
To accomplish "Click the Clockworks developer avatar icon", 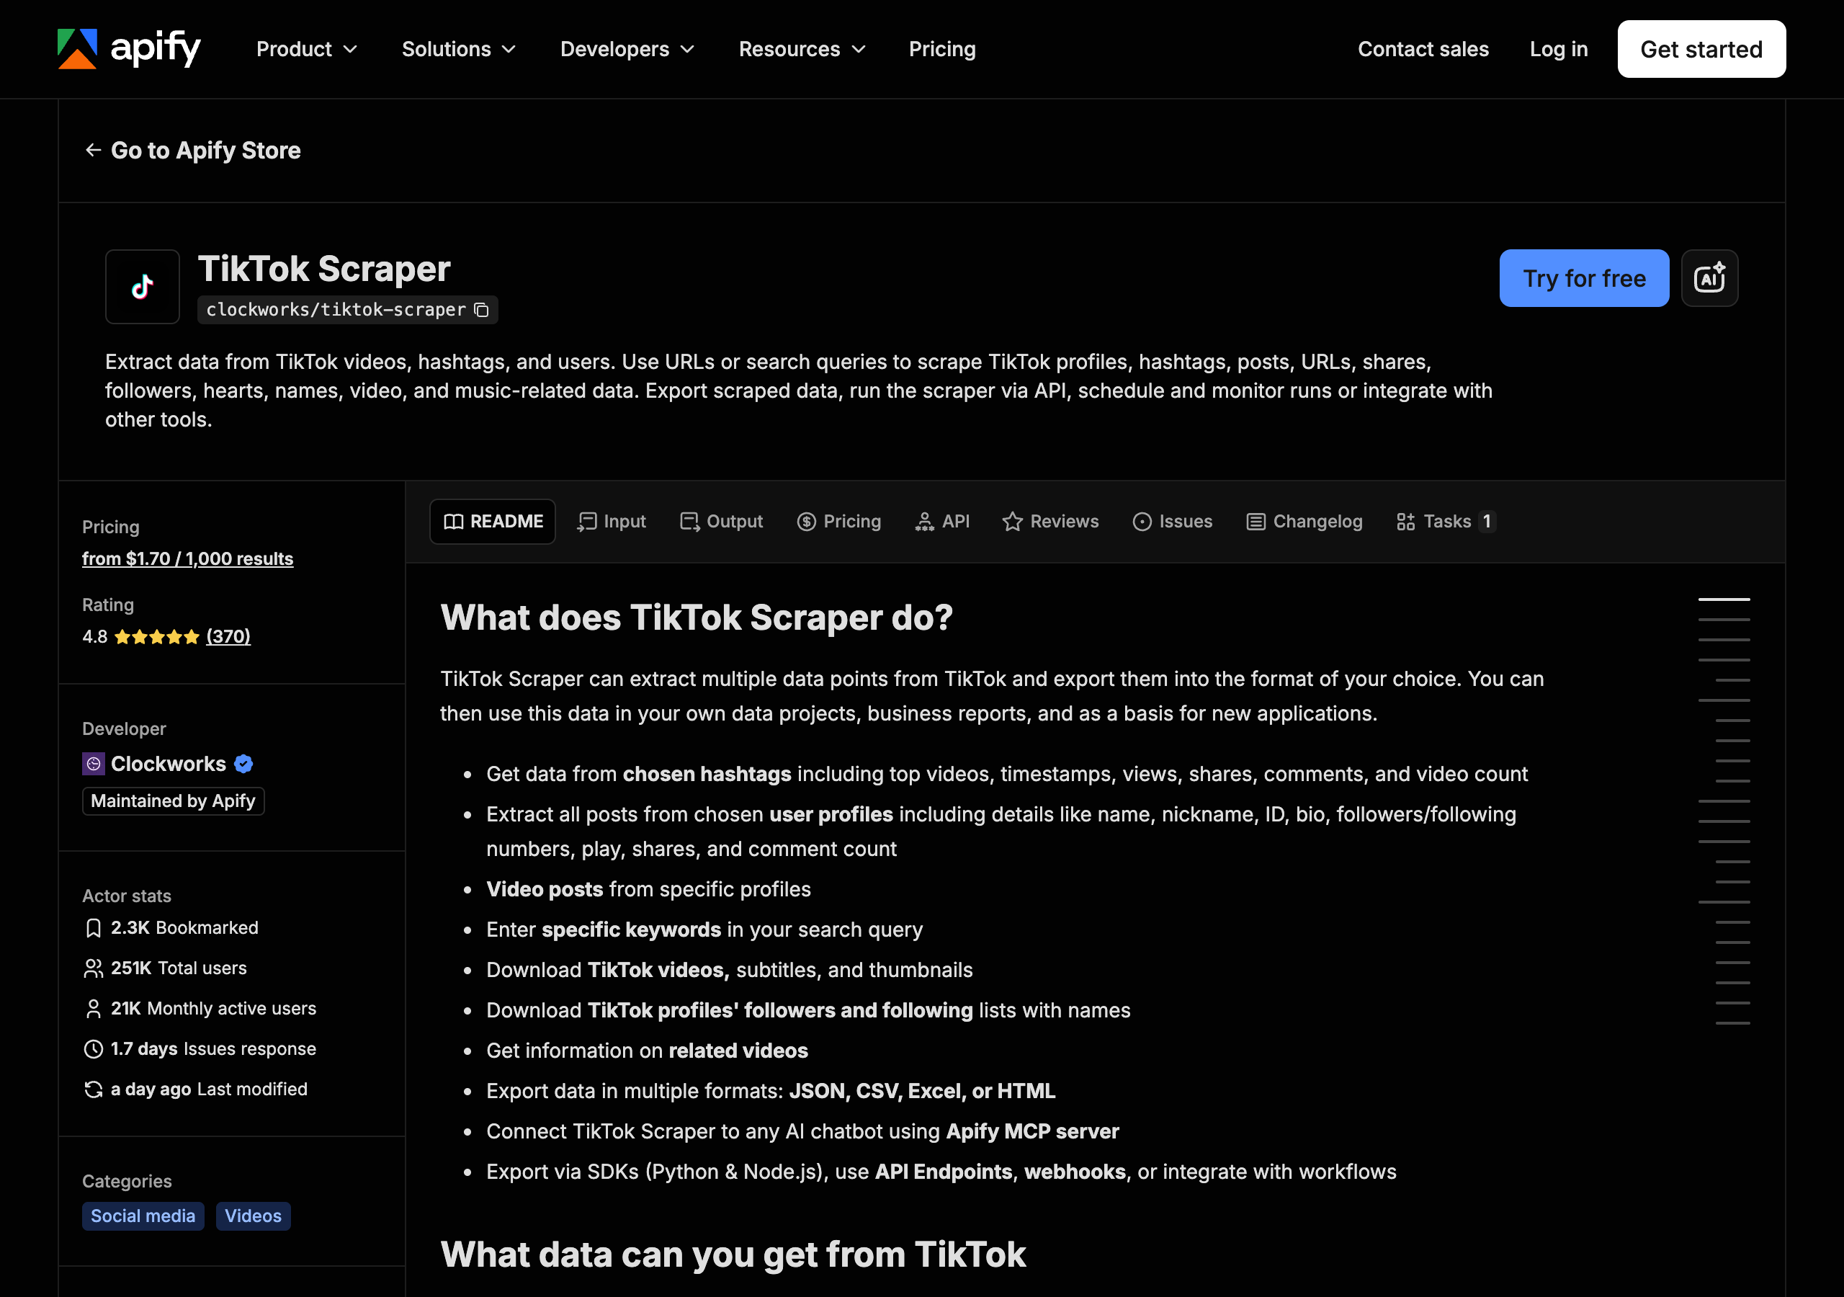I will click(x=93, y=763).
